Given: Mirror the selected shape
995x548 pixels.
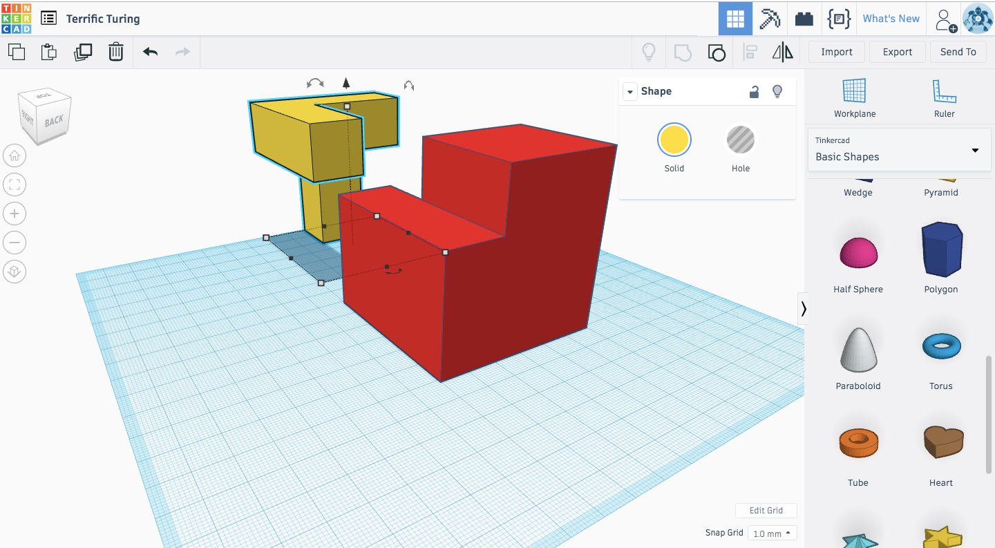Looking at the screenshot, I should [x=782, y=52].
